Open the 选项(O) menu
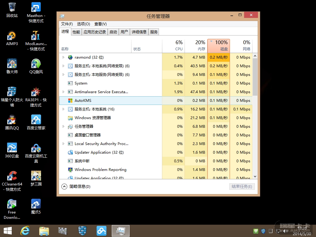Viewport: 316px width, 237px height. coord(83,24)
